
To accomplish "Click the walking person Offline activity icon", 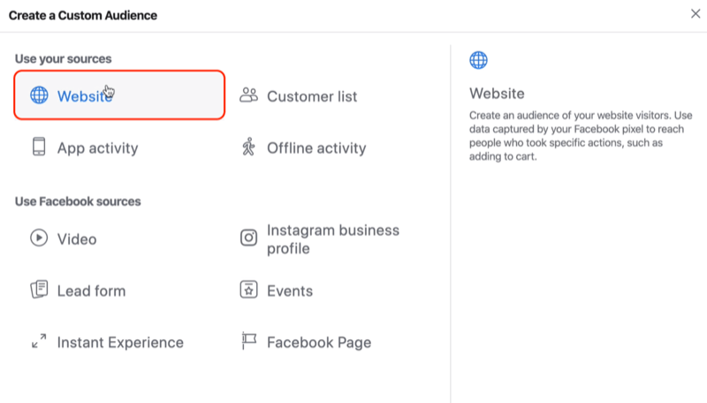I will [248, 147].
